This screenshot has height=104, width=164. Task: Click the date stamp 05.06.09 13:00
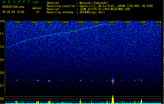[13, 12]
